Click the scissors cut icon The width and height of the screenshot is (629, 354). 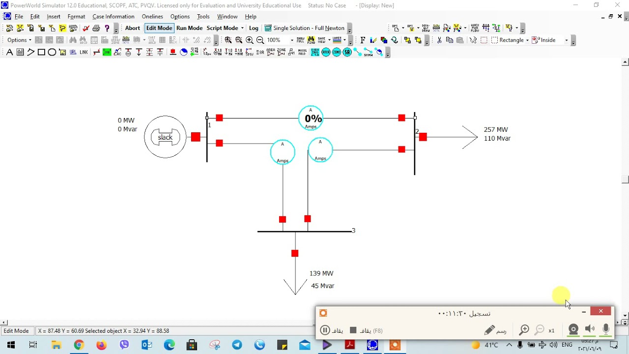click(x=439, y=40)
